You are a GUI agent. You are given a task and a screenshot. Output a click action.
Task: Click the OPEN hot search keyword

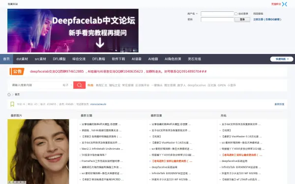[x=222, y=85]
